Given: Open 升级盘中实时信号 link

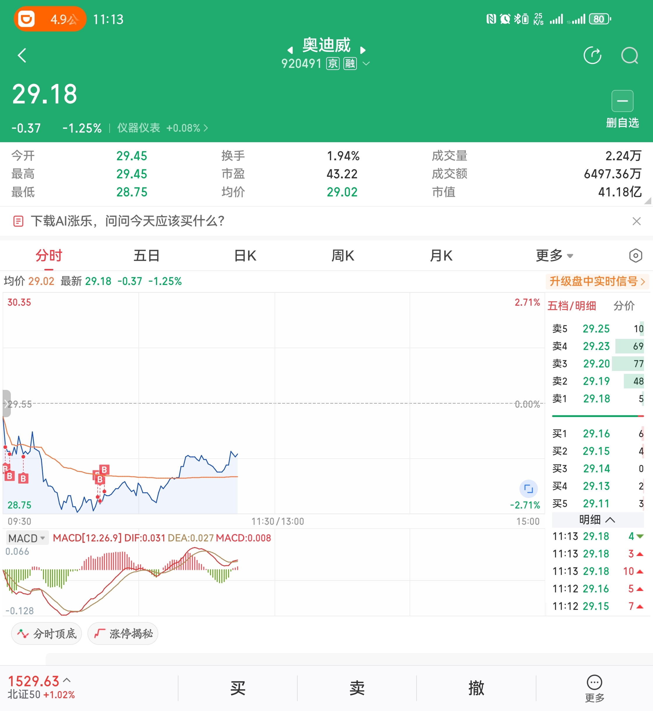Looking at the screenshot, I should (x=597, y=281).
